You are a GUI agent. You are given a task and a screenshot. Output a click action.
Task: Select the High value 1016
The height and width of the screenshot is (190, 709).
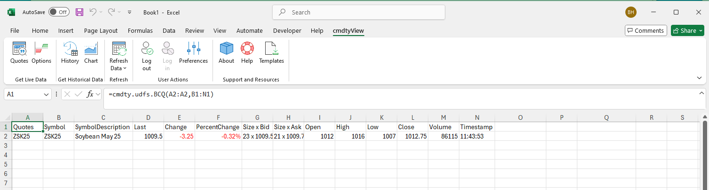click(350, 136)
